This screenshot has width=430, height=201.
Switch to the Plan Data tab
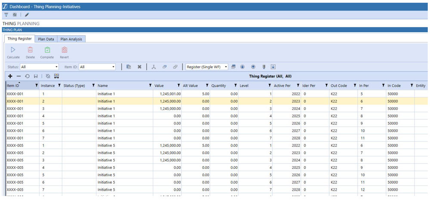pyautogui.click(x=46, y=39)
